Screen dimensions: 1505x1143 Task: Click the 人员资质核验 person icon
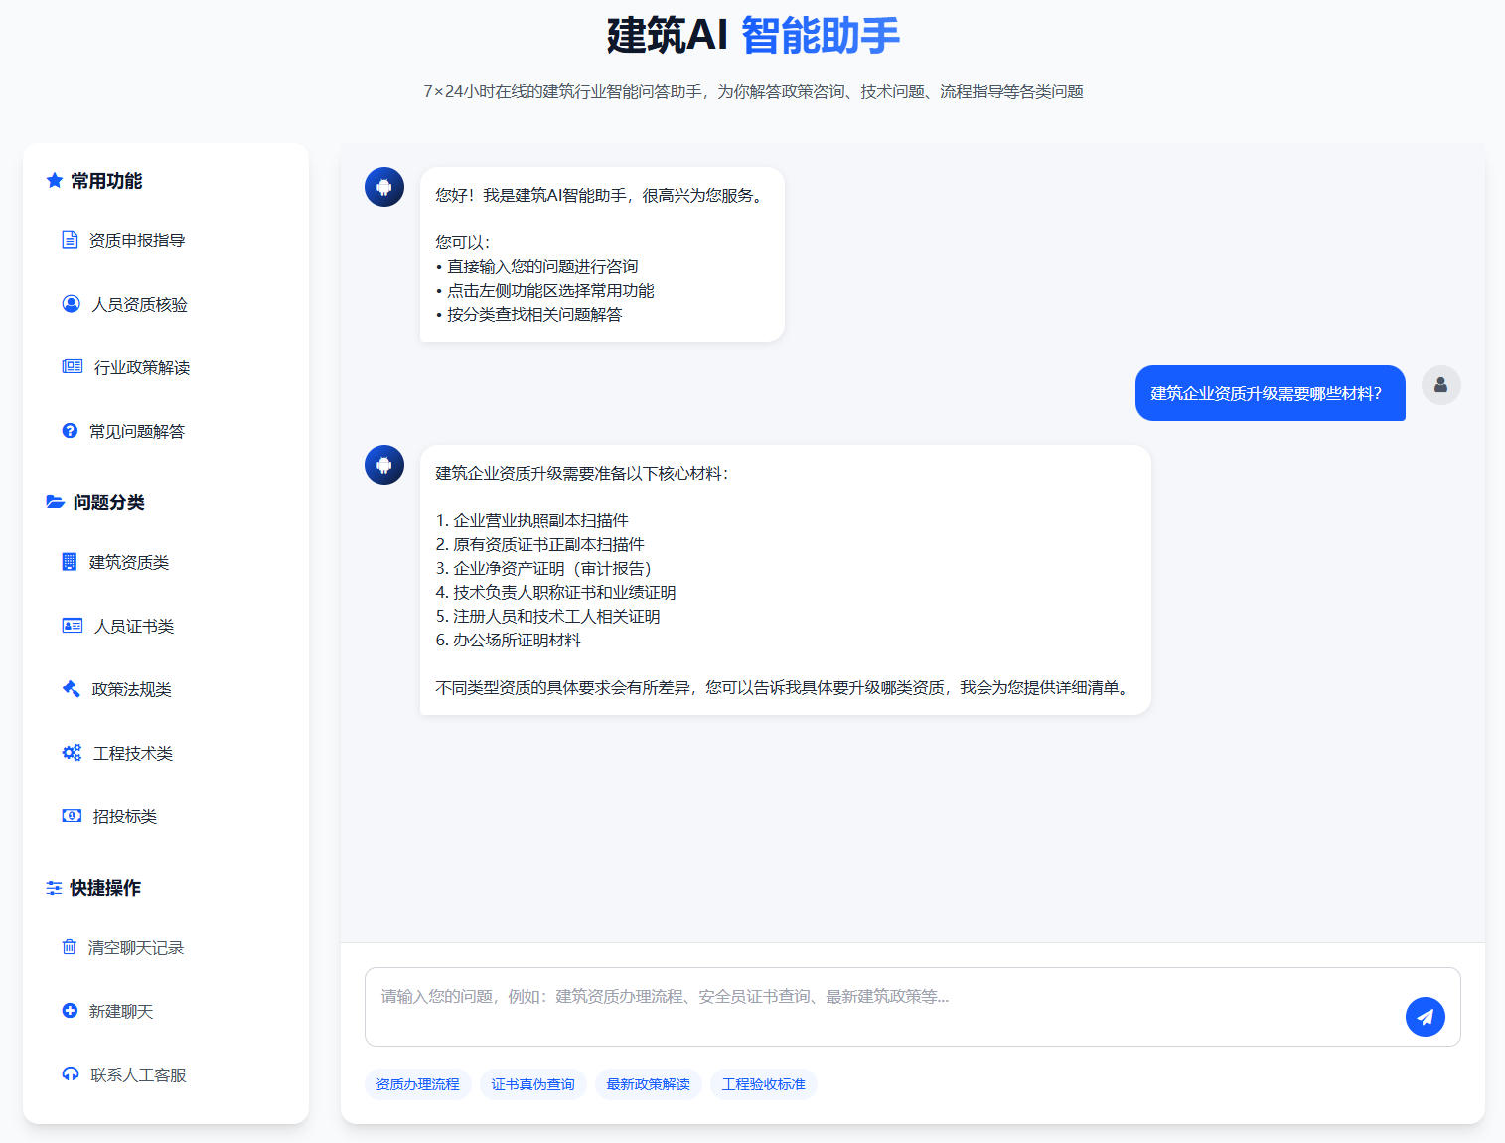coord(70,304)
